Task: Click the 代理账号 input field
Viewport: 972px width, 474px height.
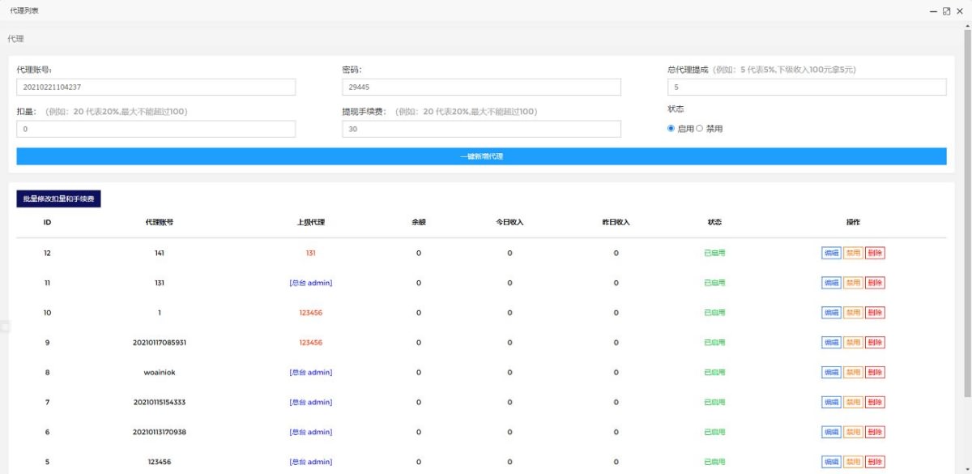Action: tap(156, 87)
